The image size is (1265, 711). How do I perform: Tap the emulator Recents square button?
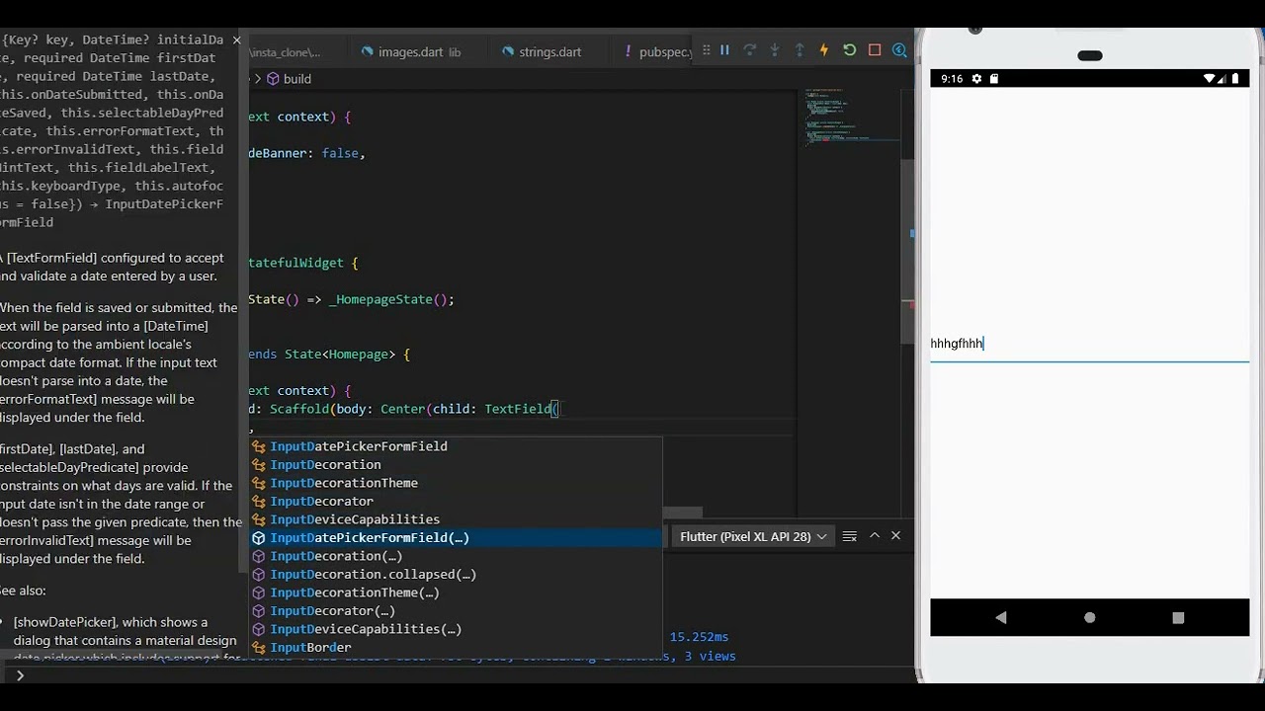pyautogui.click(x=1178, y=617)
